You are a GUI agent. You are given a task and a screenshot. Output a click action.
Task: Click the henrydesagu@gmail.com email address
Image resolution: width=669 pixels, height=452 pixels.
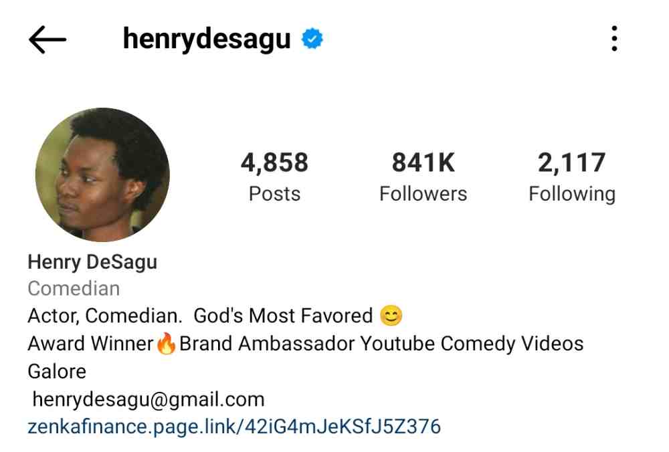pos(149,400)
